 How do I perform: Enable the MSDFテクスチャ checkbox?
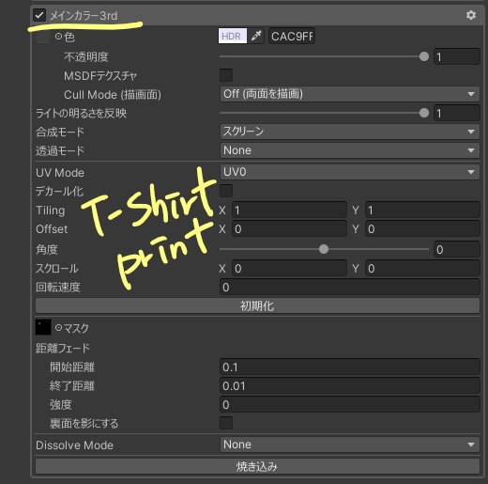pyautogui.click(x=226, y=75)
